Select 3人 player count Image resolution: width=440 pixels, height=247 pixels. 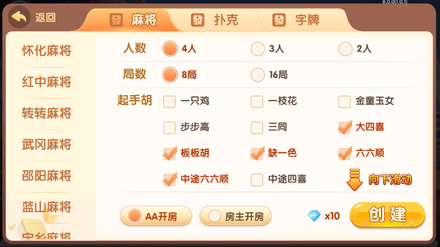tap(258, 49)
